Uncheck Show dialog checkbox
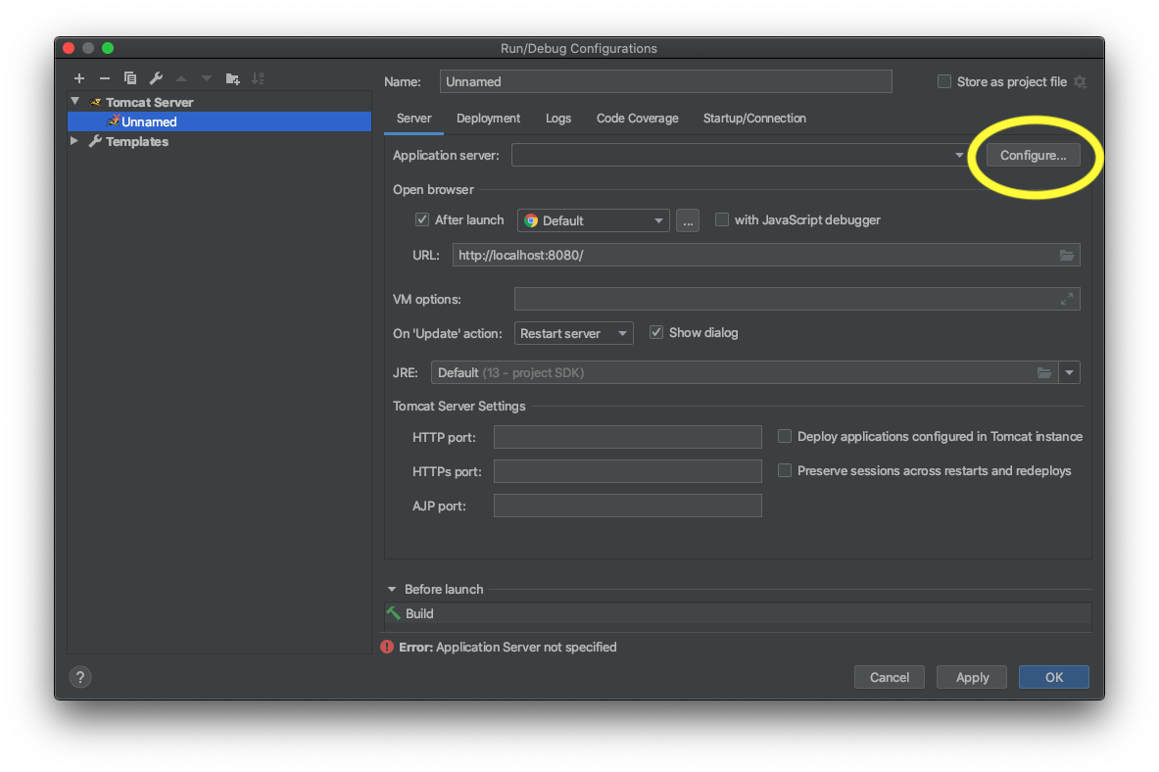1159x772 pixels. pos(656,333)
